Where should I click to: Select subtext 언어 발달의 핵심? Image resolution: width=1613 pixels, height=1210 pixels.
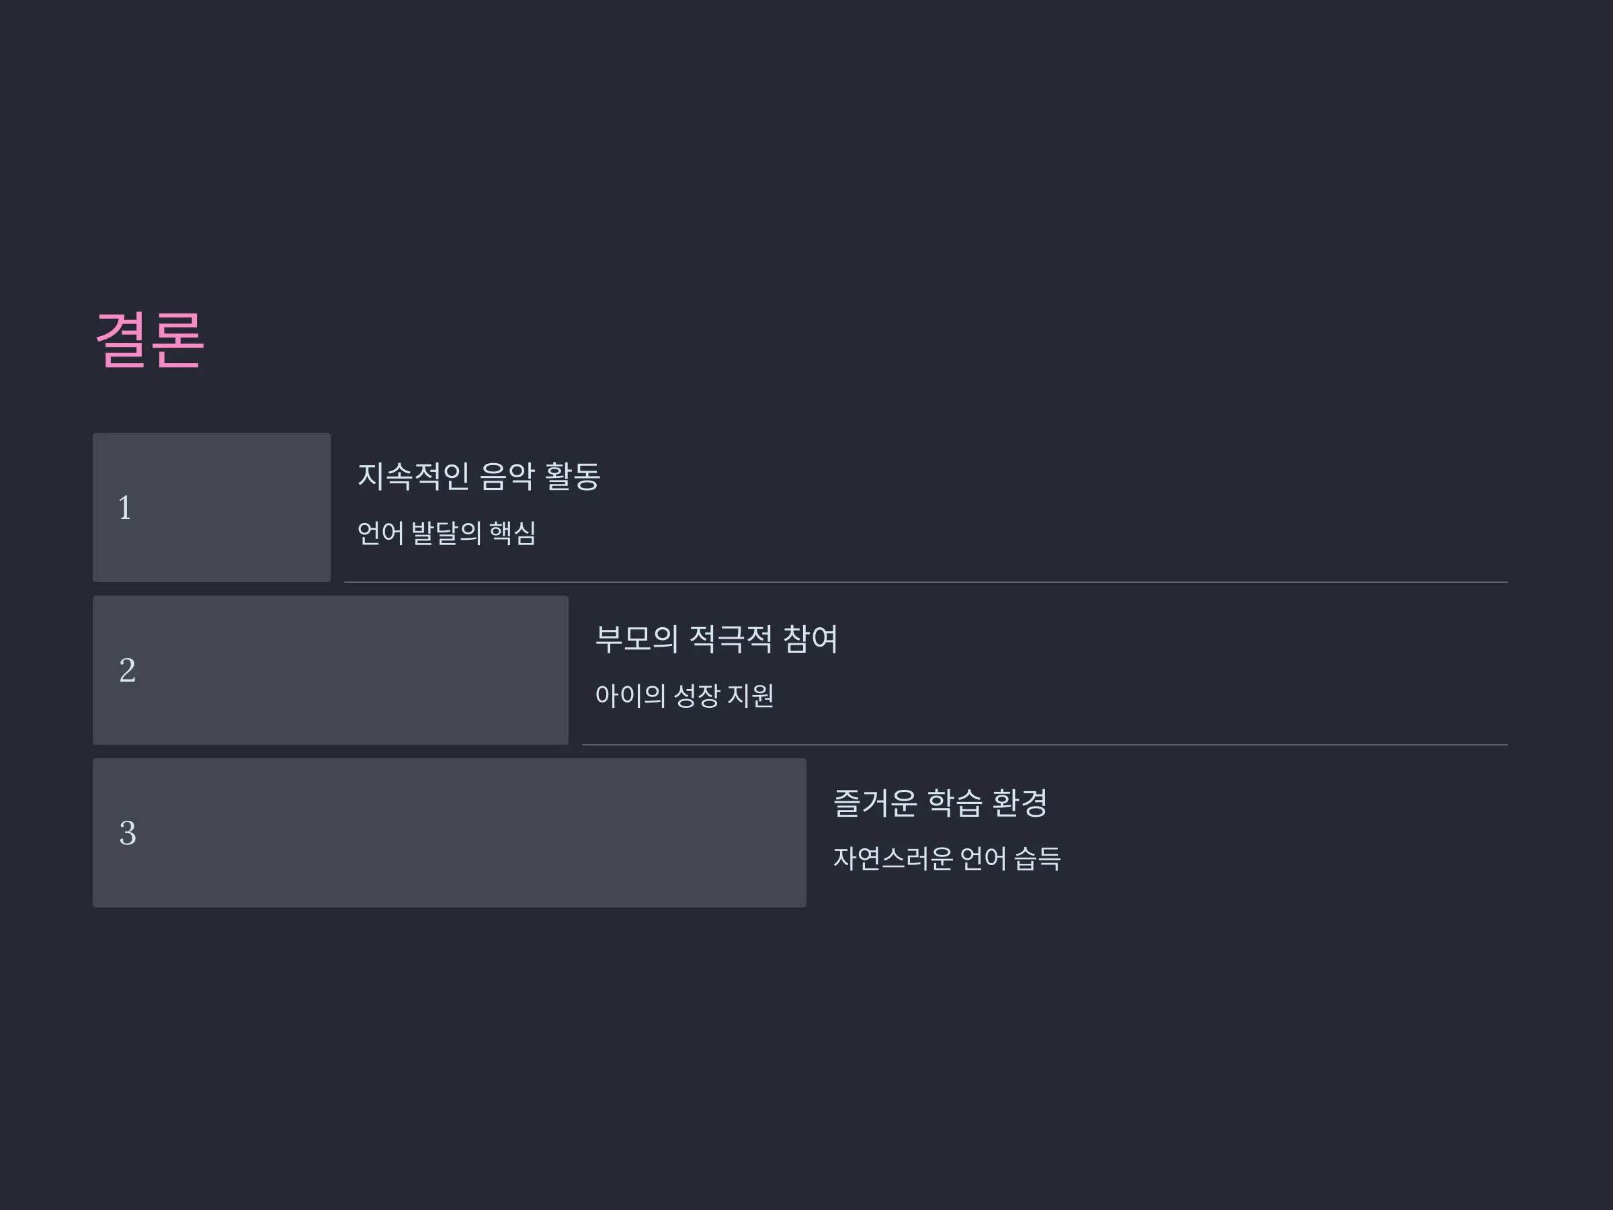click(x=446, y=533)
